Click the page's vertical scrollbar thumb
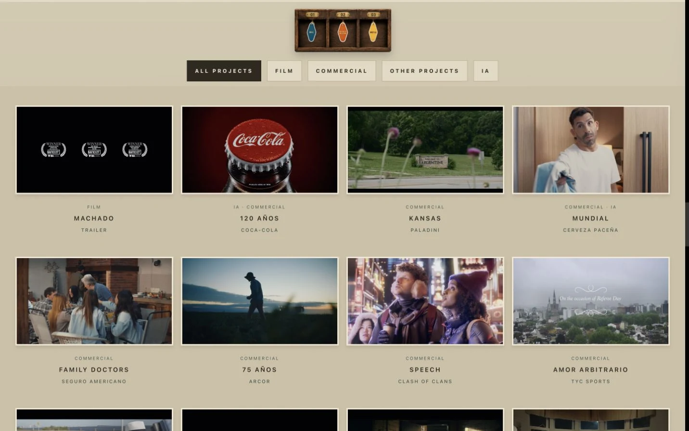The width and height of the screenshot is (689, 431). pos(687,224)
